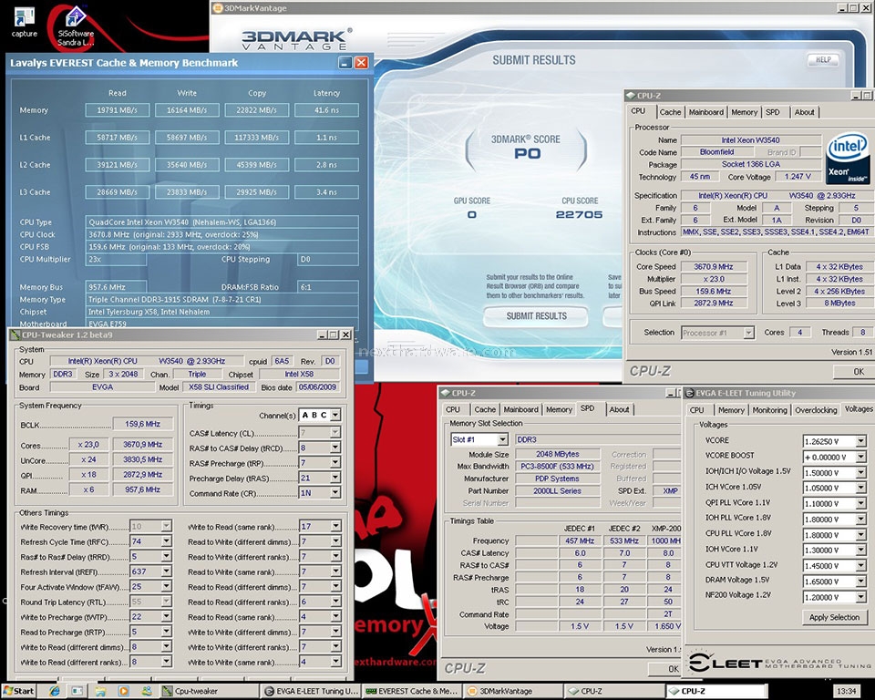The height and width of the screenshot is (700, 875).
Task: Expand the Refresh Cycle Time (tRFC) dropdown
Action: tap(166, 541)
